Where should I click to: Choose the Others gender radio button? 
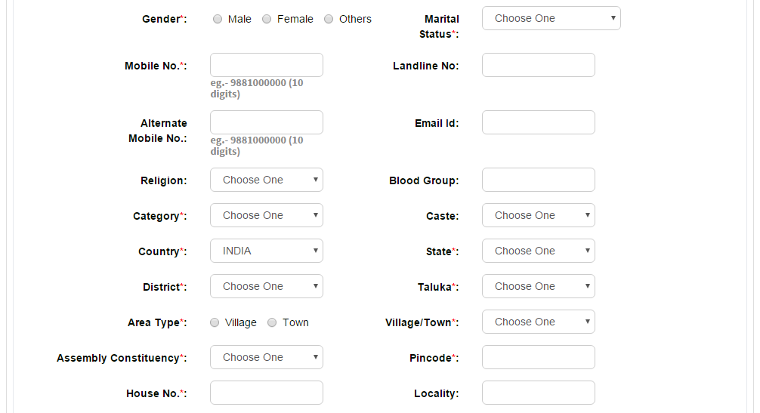(329, 19)
